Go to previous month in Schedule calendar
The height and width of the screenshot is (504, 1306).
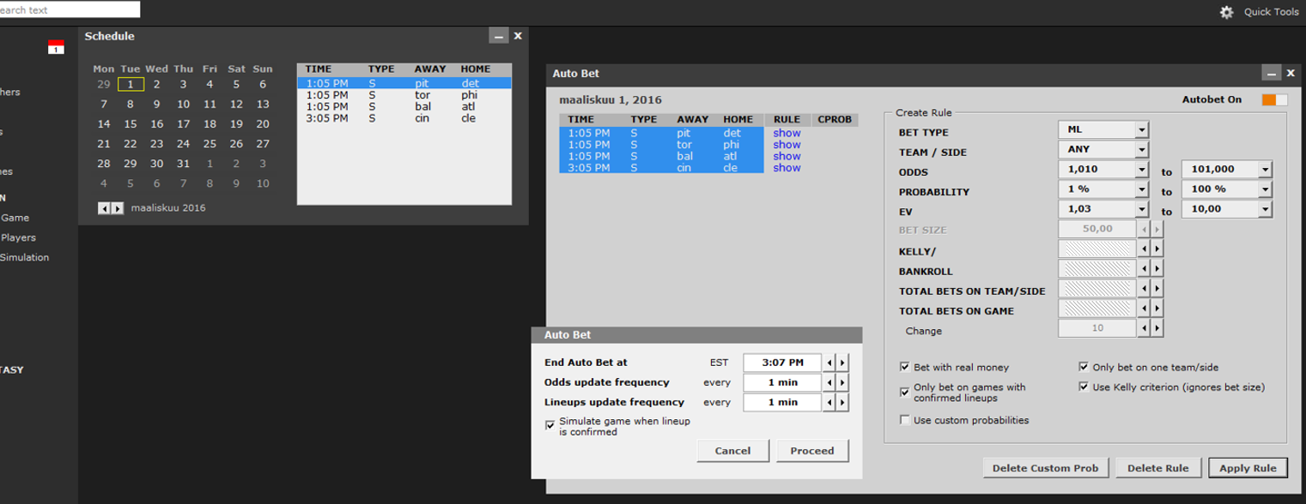click(104, 208)
